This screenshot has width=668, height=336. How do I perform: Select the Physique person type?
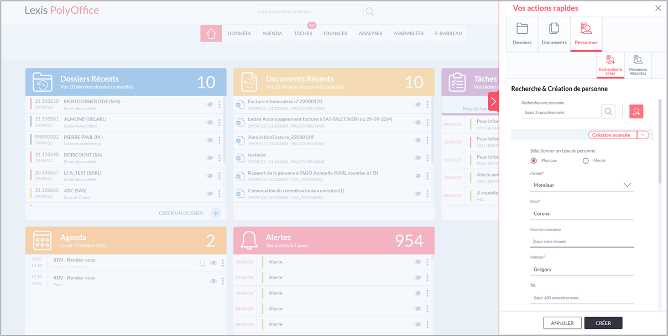pos(533,160)
